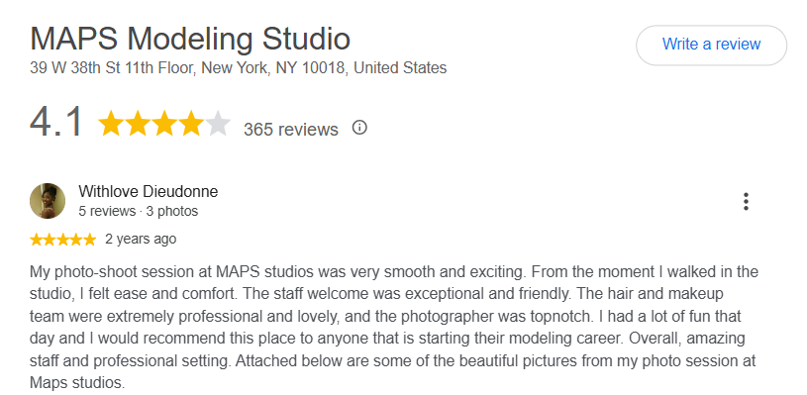Open Withlove Dieudonne reviewer name link

149,192
